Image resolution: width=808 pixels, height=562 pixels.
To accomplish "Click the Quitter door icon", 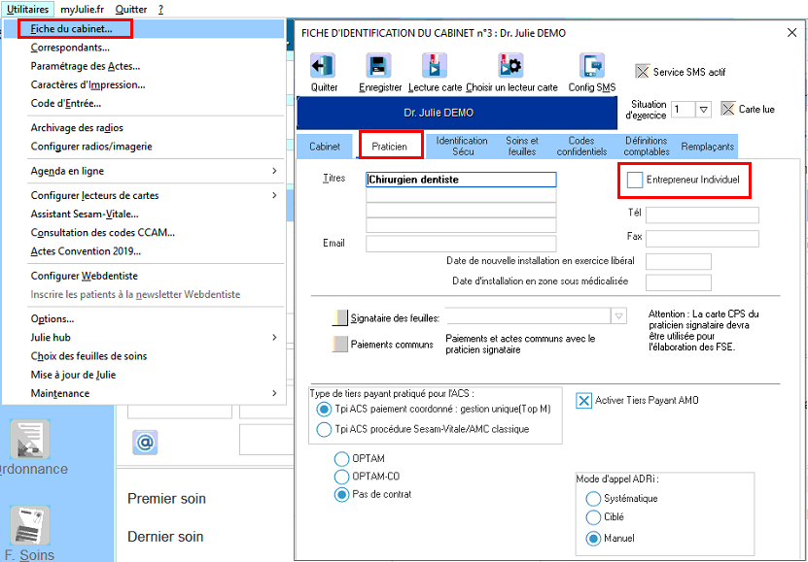I will 323,66.
